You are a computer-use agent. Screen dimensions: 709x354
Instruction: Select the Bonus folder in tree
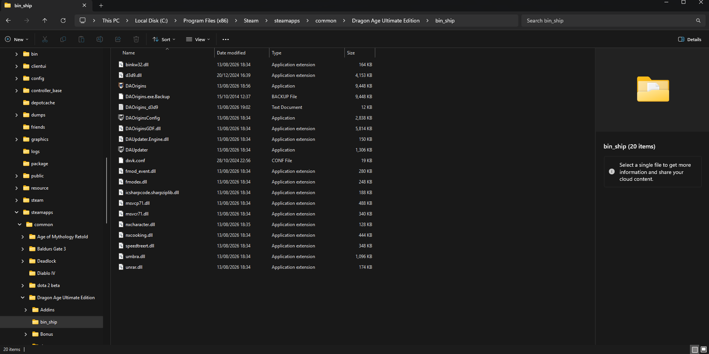[x=46, y=334]
